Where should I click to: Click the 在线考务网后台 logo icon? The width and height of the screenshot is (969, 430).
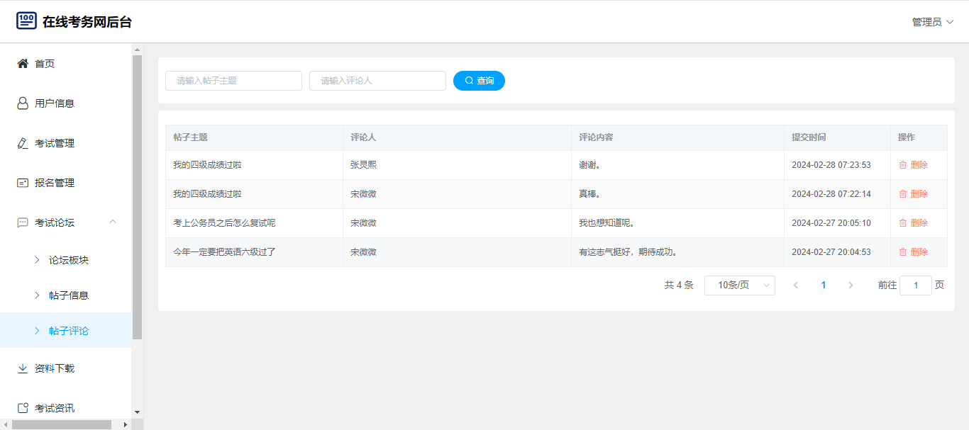coord(26,21)
